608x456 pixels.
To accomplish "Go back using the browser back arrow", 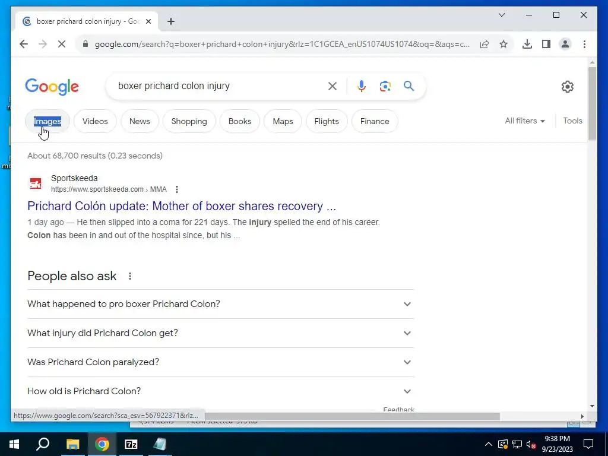I will coord(24,44).
